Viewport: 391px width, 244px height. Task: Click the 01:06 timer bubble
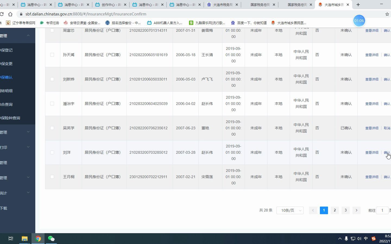(359, 21)
